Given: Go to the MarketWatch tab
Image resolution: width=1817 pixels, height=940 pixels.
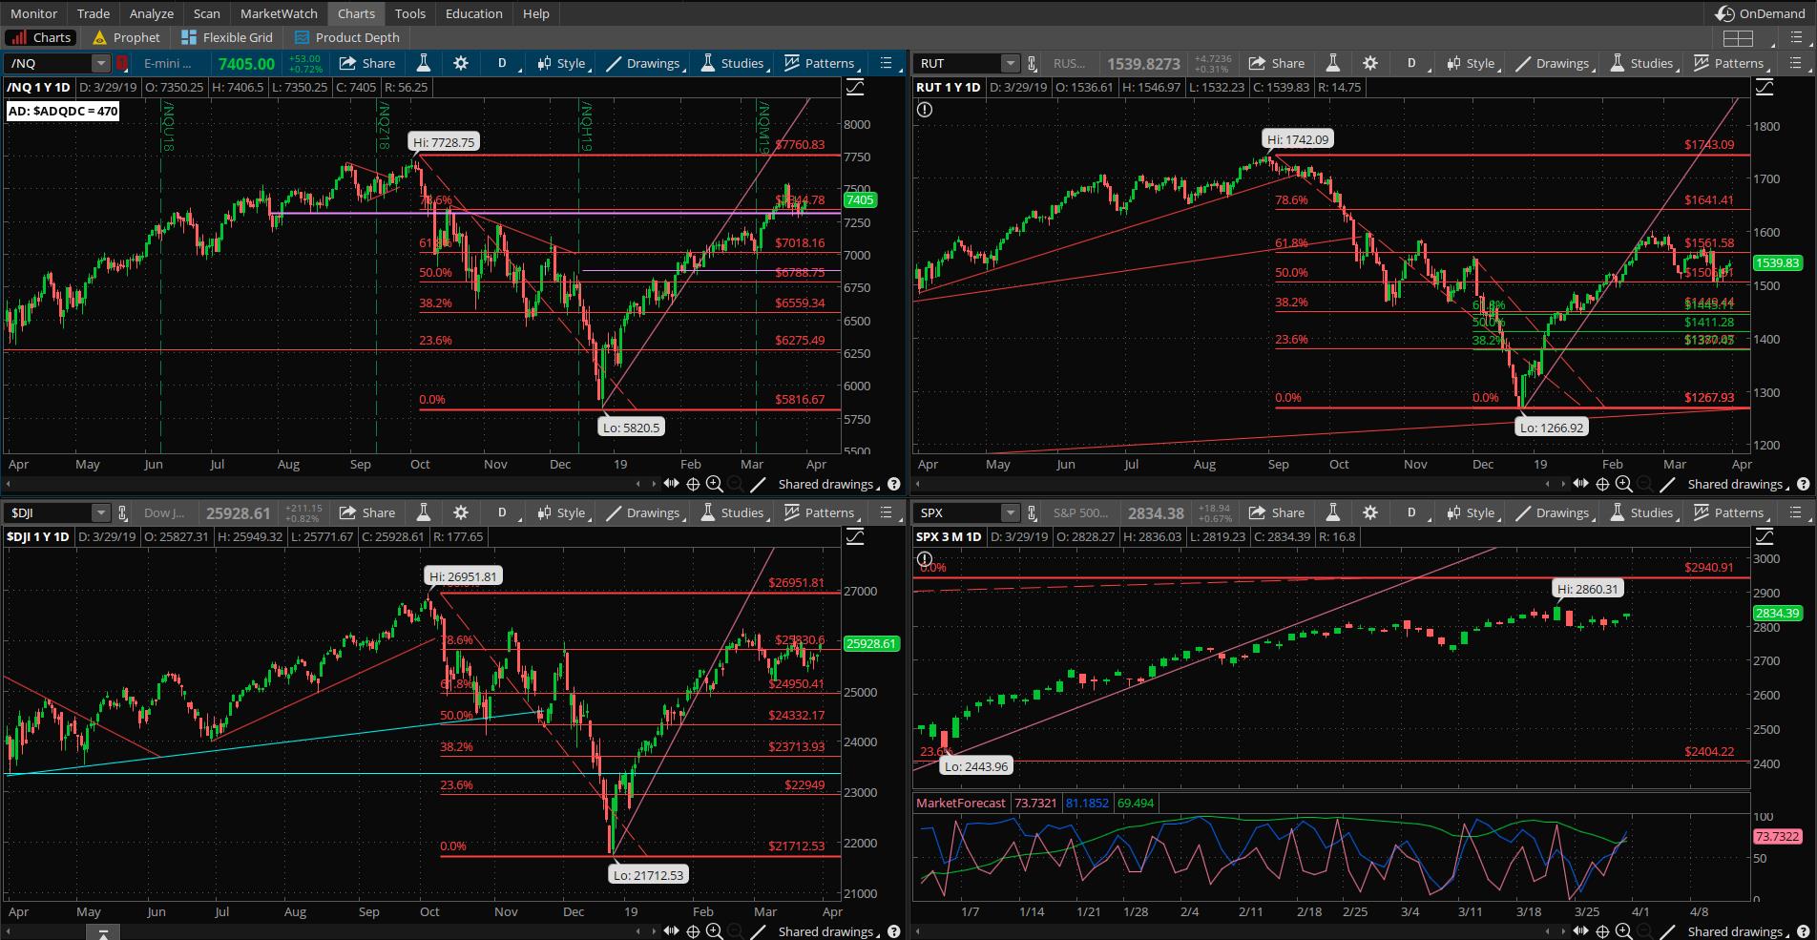Looking at the screenshot, I should [279, 13].
